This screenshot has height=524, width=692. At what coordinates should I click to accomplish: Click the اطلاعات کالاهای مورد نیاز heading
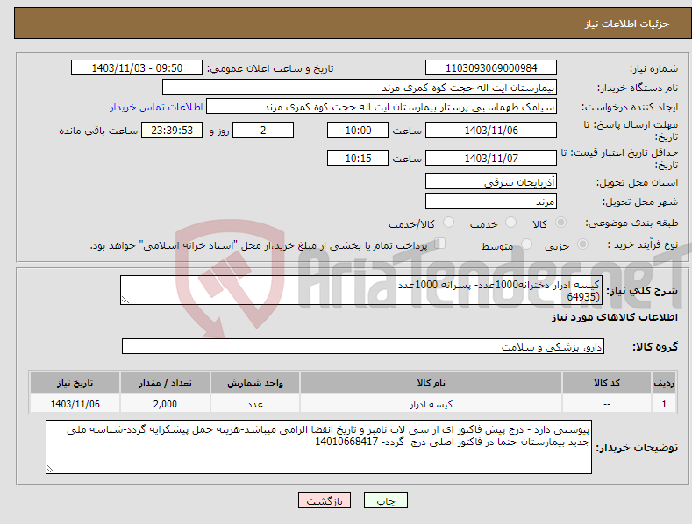click(x=614, y=317)
